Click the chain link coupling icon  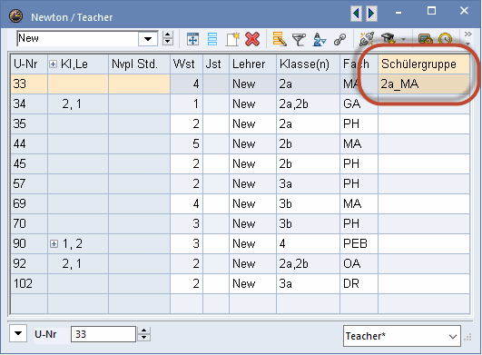(x=339, y=40)
